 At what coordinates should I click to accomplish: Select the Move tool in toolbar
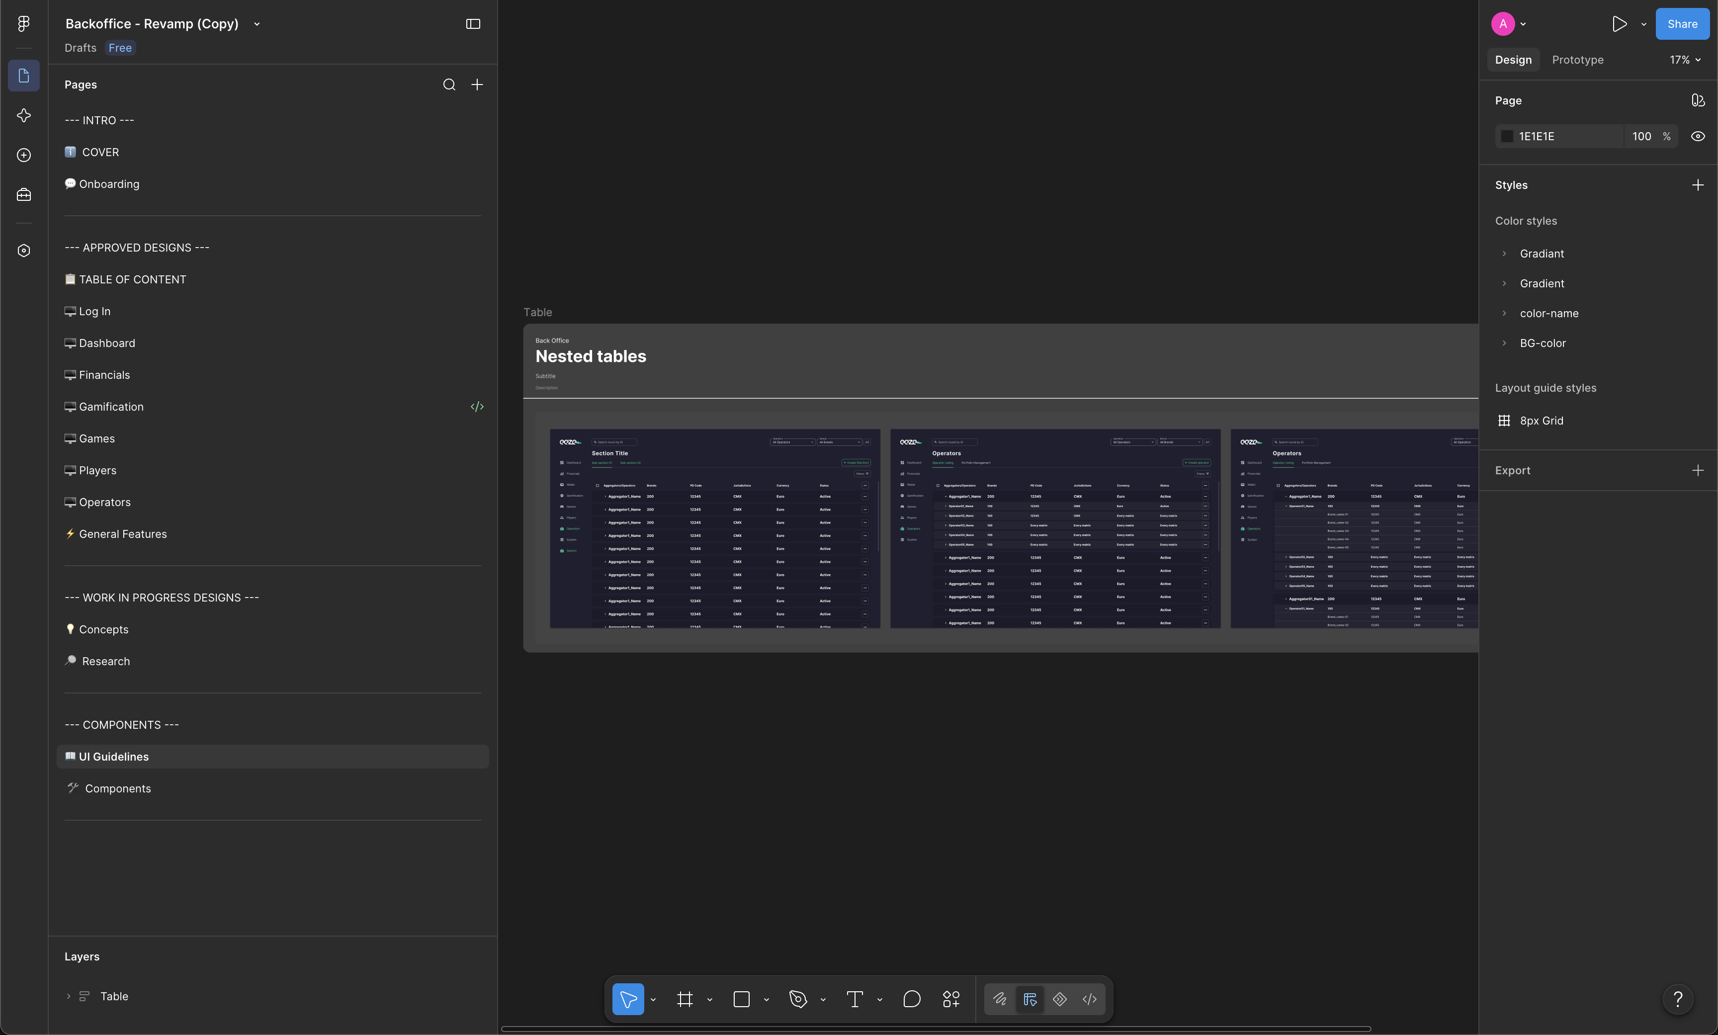(x=627, y=999)
